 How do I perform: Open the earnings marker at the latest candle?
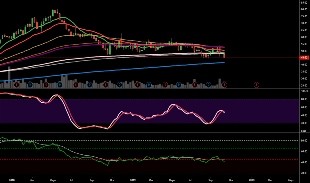[225, 85]
